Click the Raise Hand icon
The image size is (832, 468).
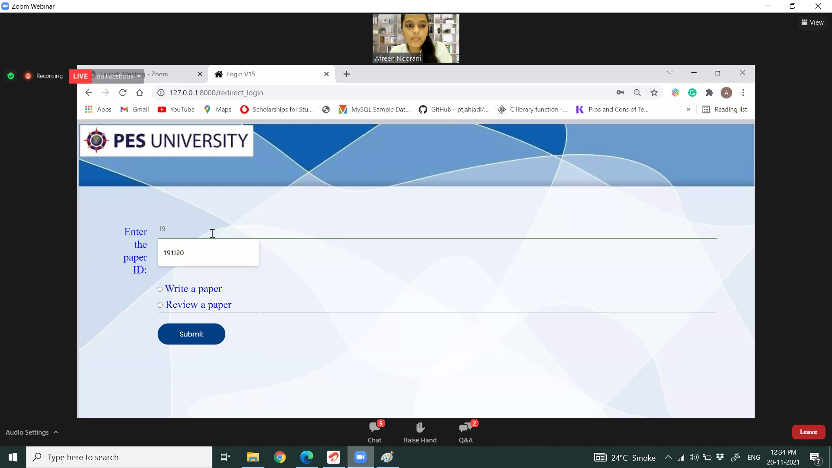(420, 432)
